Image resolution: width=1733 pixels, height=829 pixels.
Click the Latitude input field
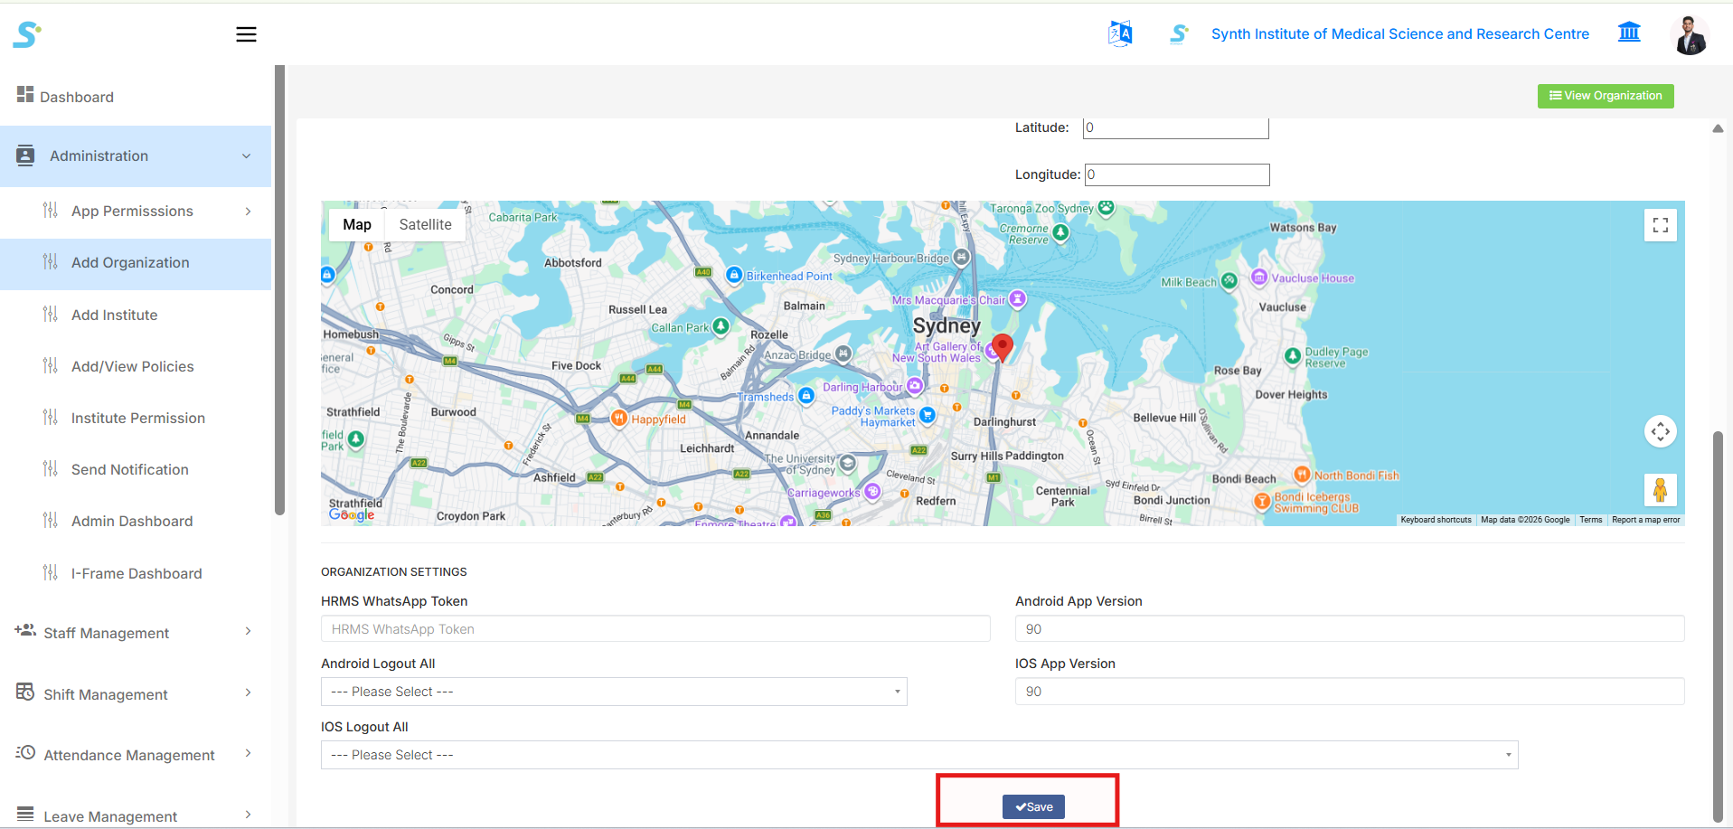[1176, 127]
